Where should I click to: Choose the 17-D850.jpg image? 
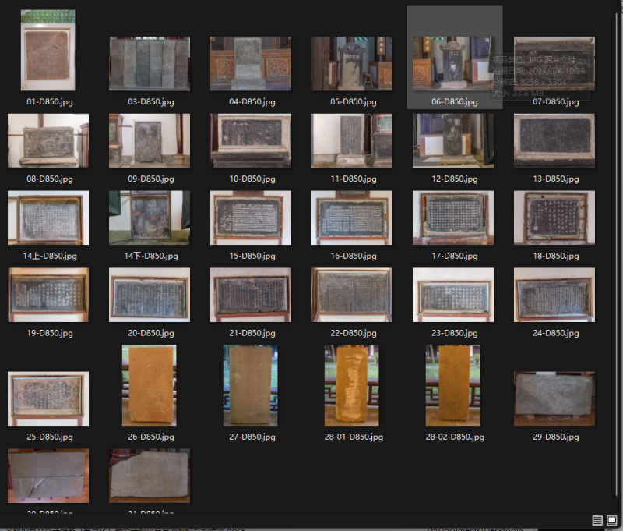click(x=452, y=218)
